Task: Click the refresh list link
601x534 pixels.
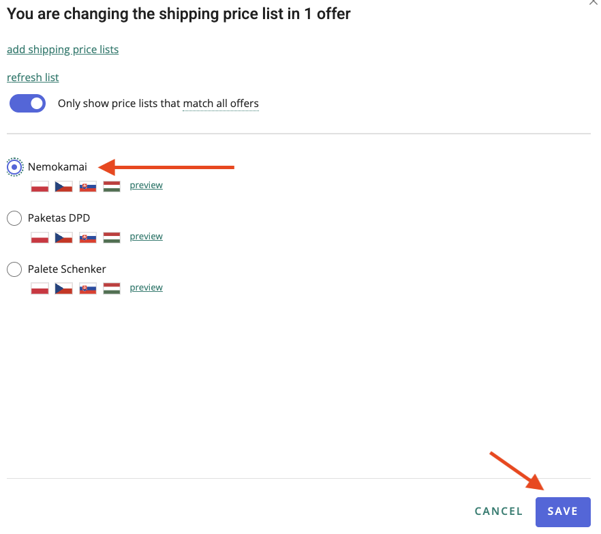Action: (33, 78)
